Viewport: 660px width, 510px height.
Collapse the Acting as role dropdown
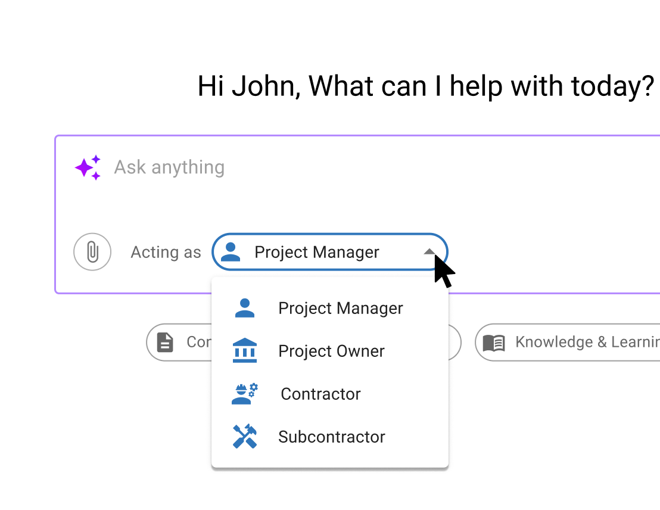(329, 252)
